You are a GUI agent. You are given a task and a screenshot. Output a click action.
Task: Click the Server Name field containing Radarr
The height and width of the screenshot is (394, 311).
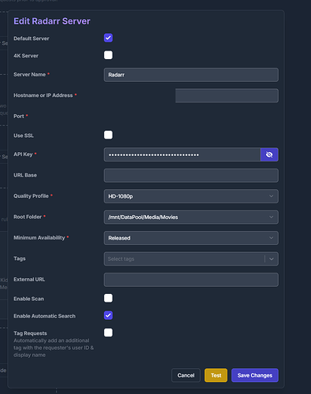(191, 75)
